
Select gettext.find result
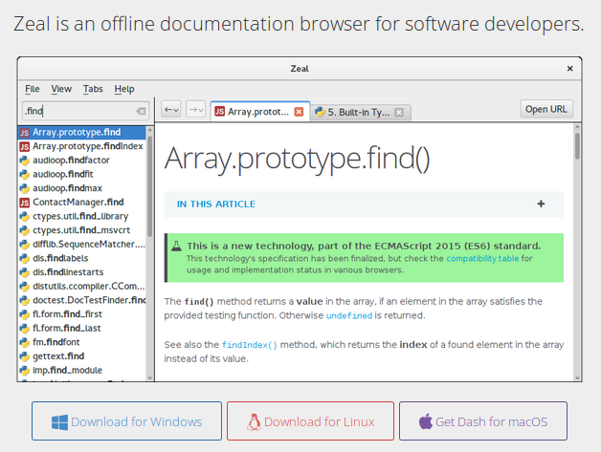point(82,356)
